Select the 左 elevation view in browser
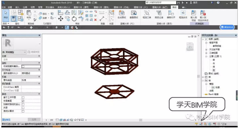 (214, 70)
